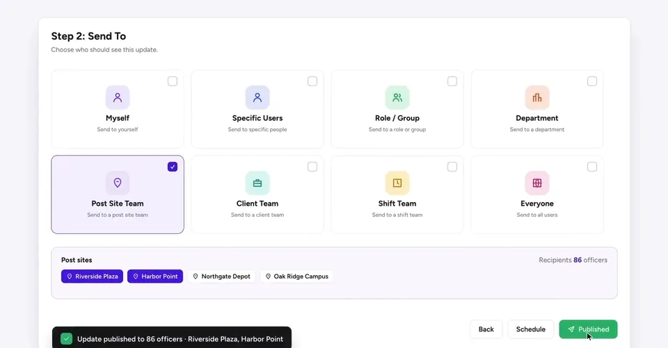
Task: Click the Post Site Team location pin icon
Action: (x=118, y=183)
